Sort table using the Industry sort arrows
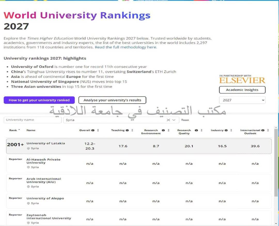Image resolution: width=279 pixels, height=226 pixels. click(x=231, y=130)
